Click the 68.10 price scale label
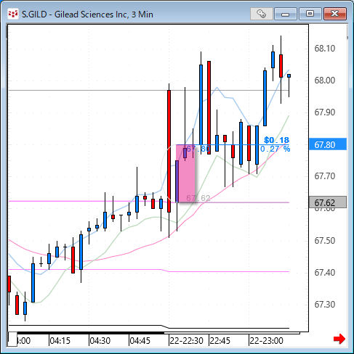Image resolution: width=354 pixels, height=354 pixels. 324,49
